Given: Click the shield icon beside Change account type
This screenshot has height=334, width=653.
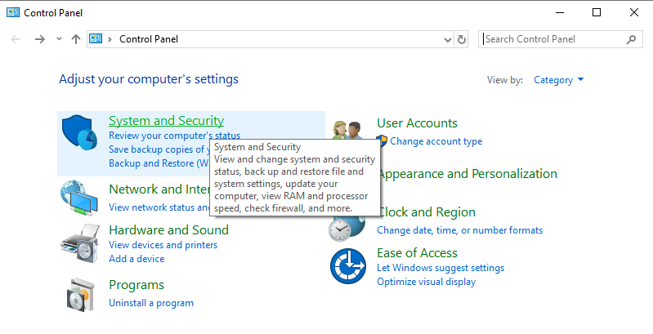Looking at the screenshot, I should click(x=382, y=141).
